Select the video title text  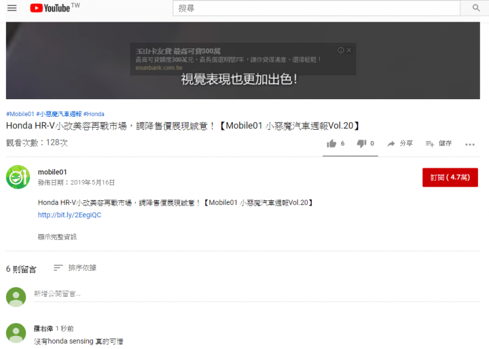(x=183, y=126)
